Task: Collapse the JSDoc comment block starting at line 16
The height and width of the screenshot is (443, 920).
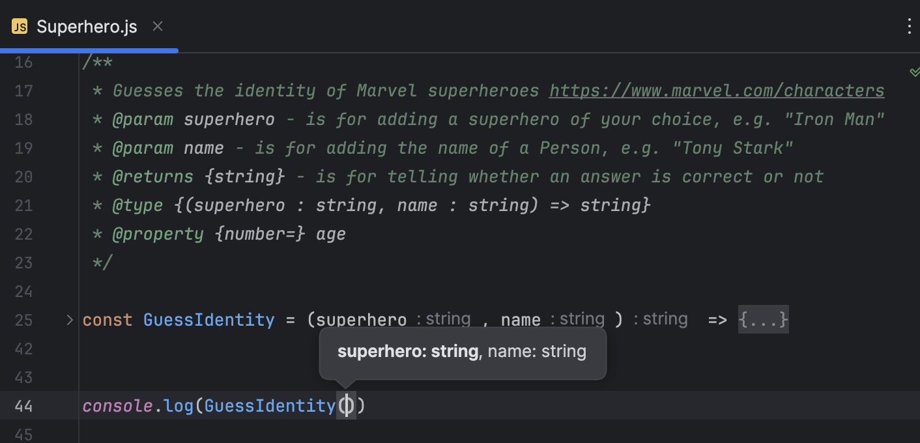Action: [x=69, y=62]
